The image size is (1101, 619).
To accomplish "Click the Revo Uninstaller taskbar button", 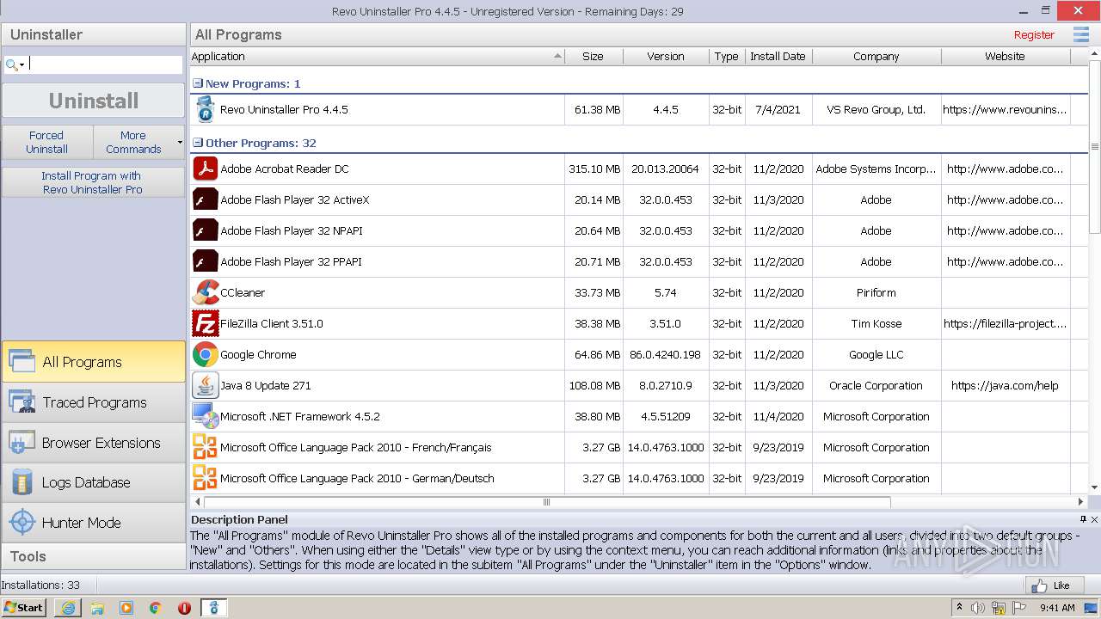I will coord(214,608).
